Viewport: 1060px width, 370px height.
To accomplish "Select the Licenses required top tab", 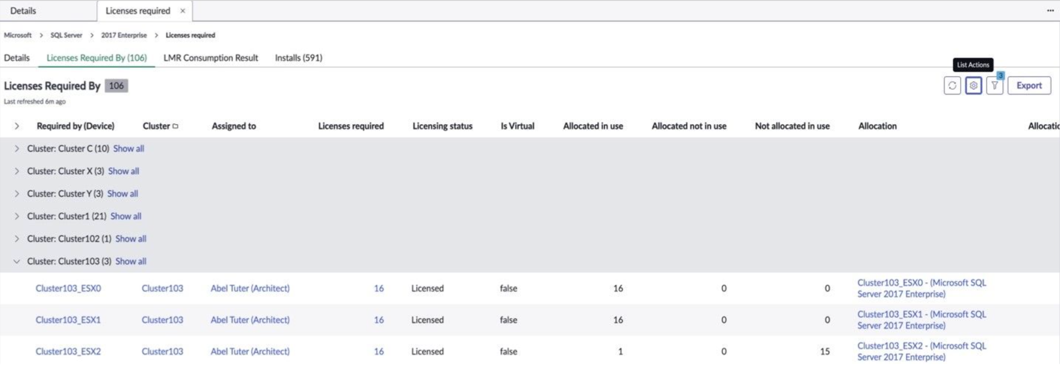I will click(x=138, y=11).
